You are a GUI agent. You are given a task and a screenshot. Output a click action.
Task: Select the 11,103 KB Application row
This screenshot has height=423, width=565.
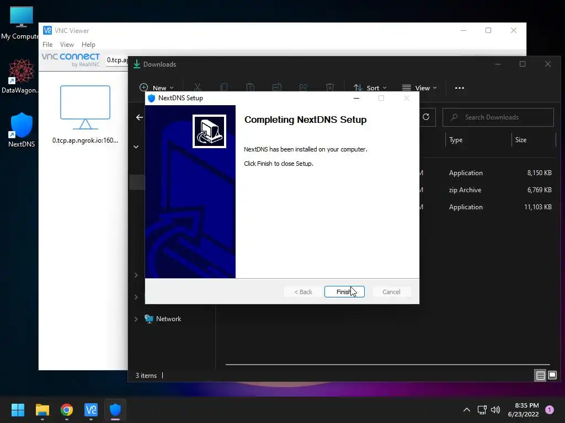[487, 207]
